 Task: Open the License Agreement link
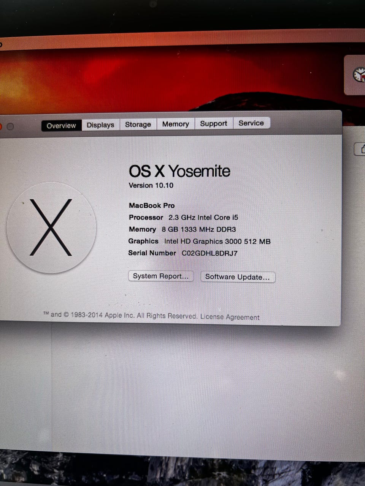[x=230, y=317]
